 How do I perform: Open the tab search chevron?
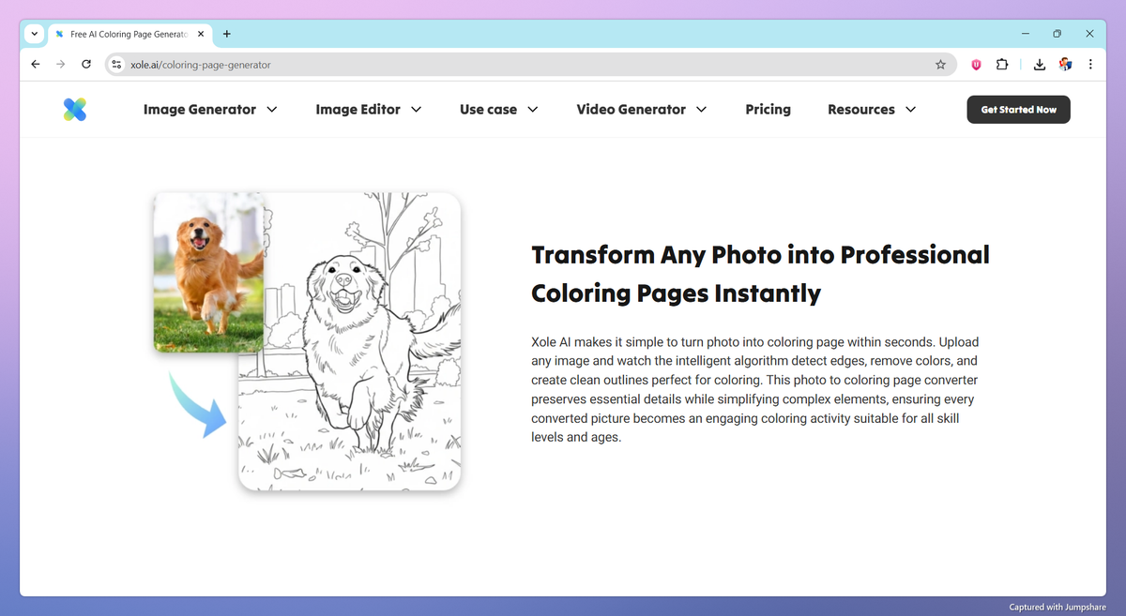point(34,34)
